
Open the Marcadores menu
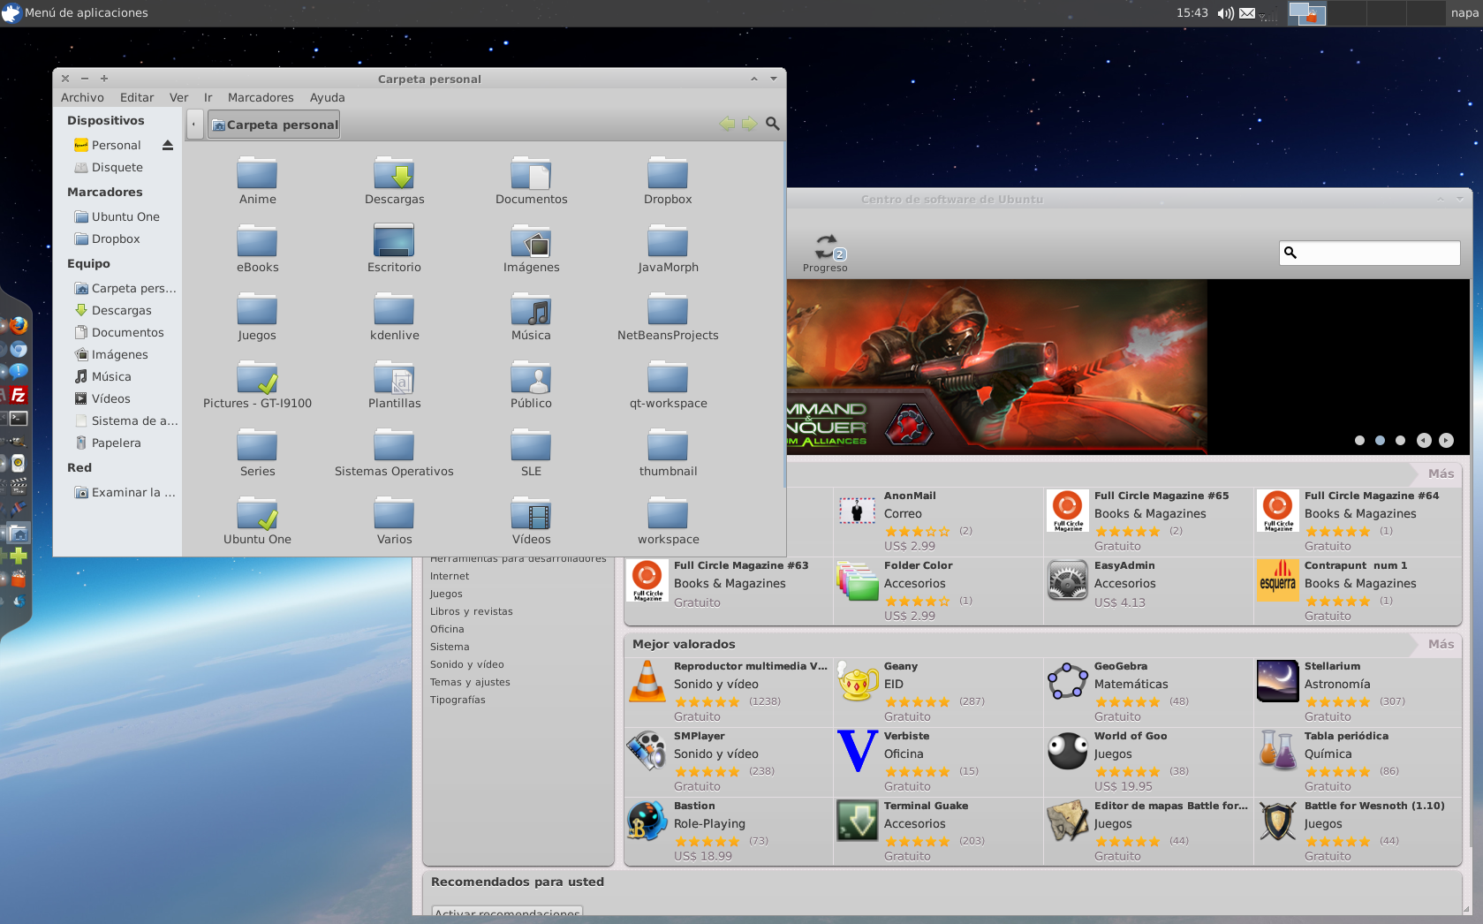(x=261, y=98)
